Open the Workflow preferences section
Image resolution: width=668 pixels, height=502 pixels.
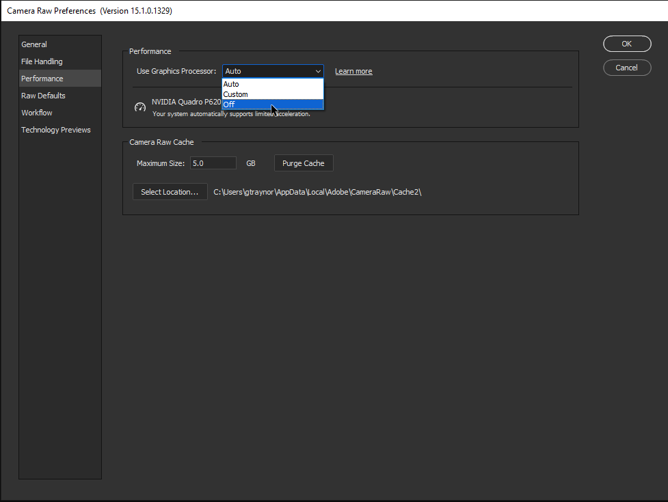coord(36,112)
